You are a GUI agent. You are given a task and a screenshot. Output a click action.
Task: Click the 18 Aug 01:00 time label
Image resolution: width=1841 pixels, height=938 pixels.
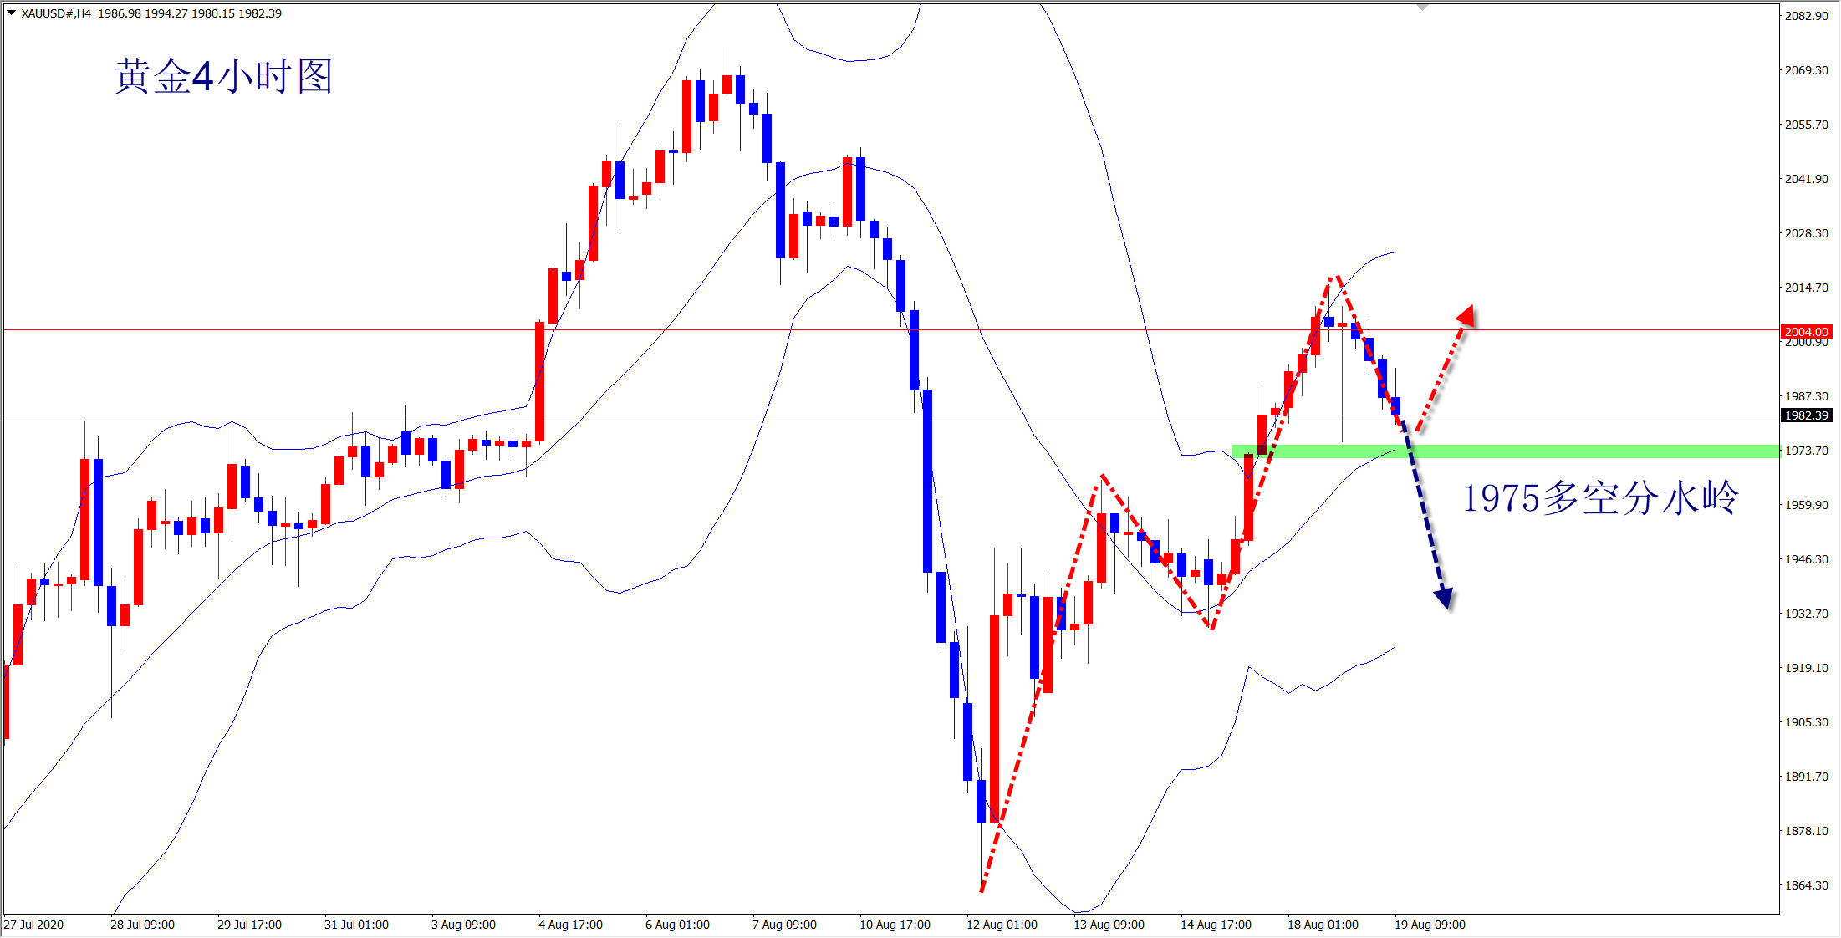click(1323, 925)
